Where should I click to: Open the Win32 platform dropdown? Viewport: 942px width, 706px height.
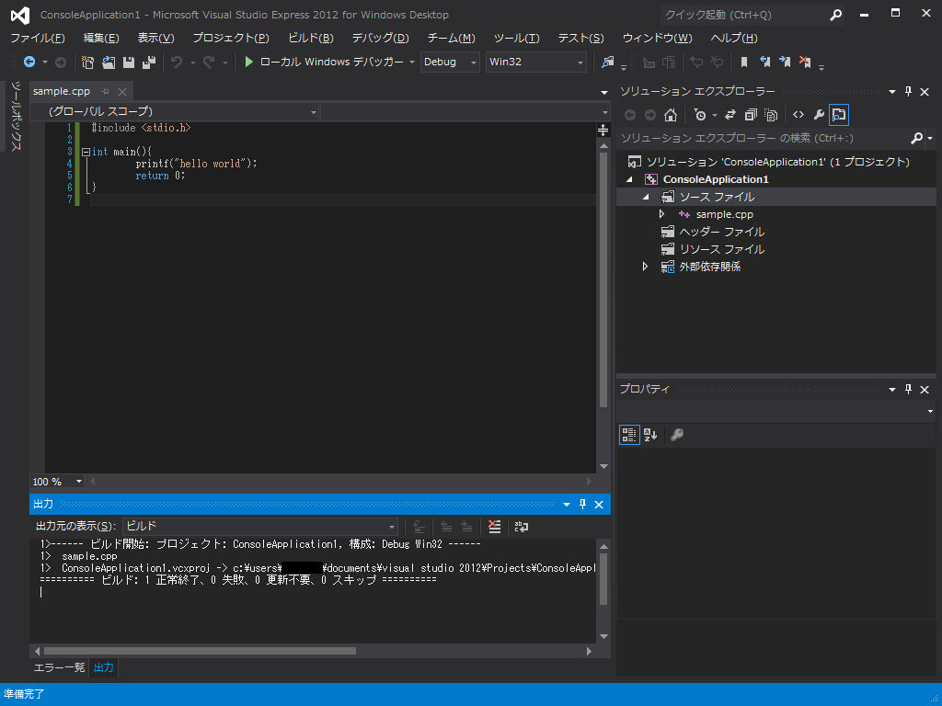[x=536, y=62]
